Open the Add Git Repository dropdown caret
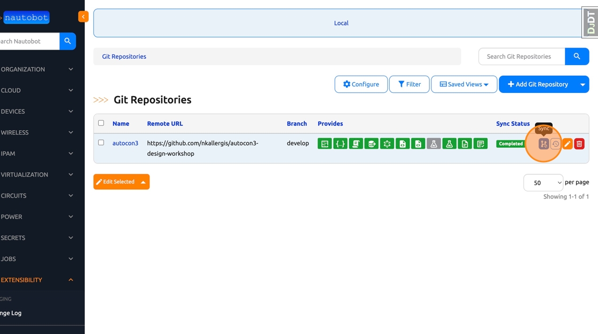Viewport: 598px width, 334px height. (x=583, y=84)
